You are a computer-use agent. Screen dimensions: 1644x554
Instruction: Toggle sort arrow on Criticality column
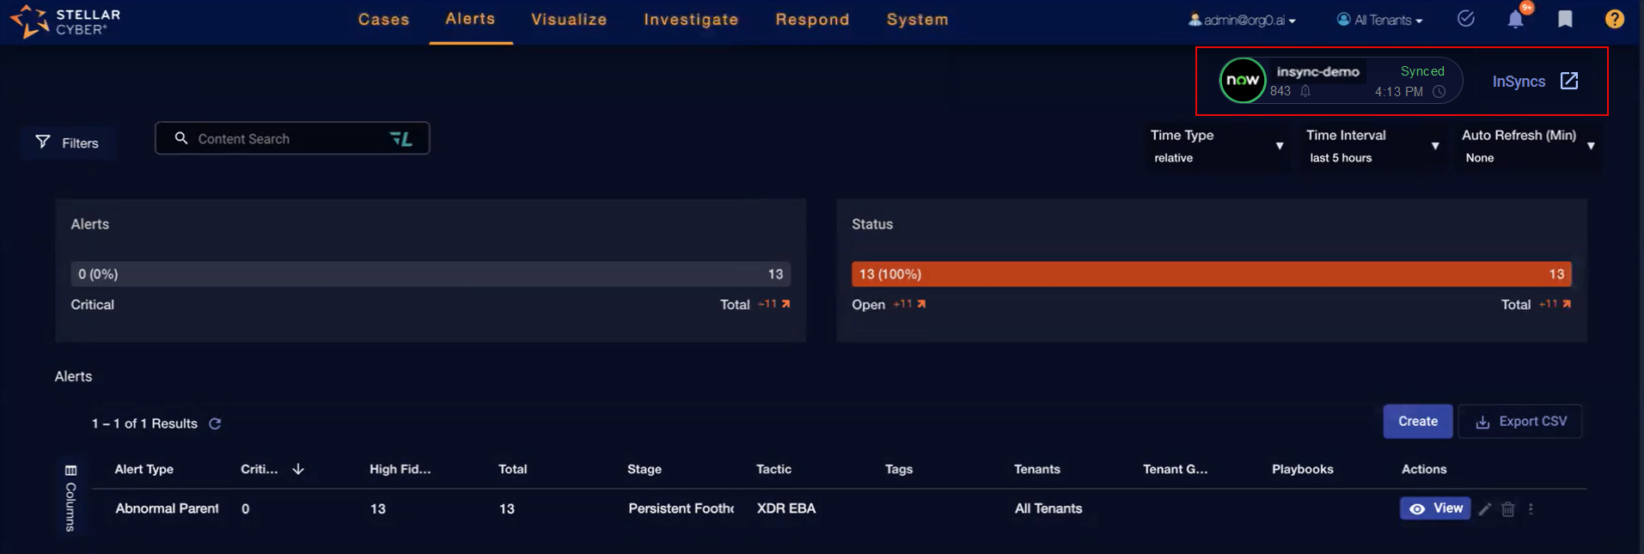(x=298, y=469)
